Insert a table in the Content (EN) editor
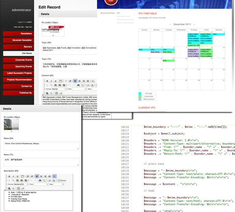235x212 pixels. coord(56,93)
